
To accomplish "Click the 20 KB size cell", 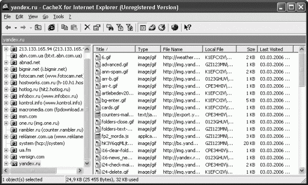I will click(x=249, y=143).
